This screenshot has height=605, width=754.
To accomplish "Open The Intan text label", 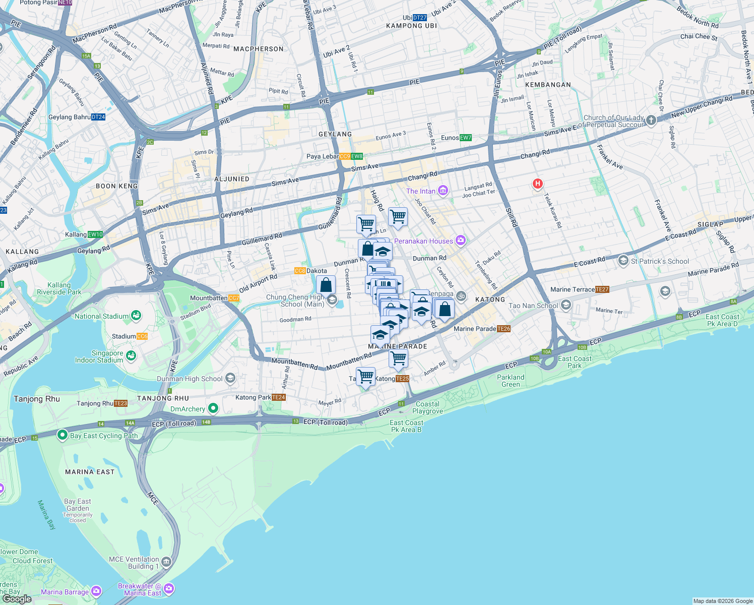I will point(421,191).
